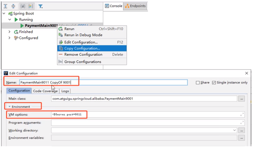The image size is (253, 148).
Task: Open the Endpoints tab
Action: [x=135, y=6]
